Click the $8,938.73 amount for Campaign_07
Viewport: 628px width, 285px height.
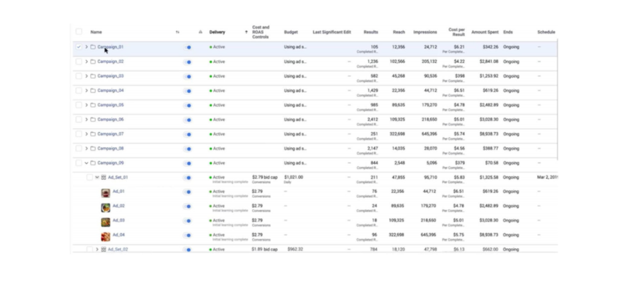(x=489, y=134)
